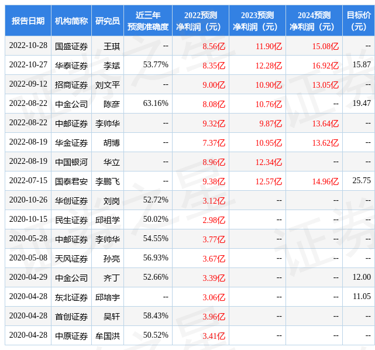Select the date cell 2022-07-15
Screen dimensions: 375x350
28,181
